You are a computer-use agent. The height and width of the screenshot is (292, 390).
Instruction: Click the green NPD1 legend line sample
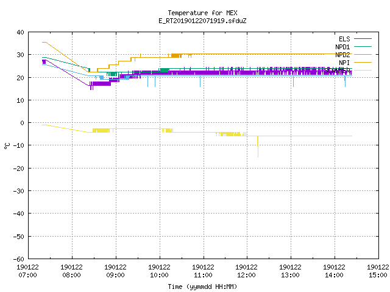363,46
